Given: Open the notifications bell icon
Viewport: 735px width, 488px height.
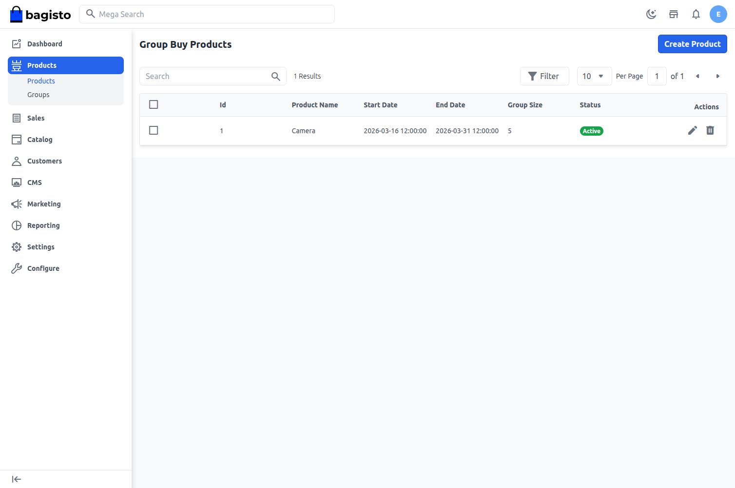Looking at the screenshot, I should pos(696,14).
